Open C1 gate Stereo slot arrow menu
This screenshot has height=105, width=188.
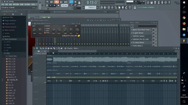132,33
